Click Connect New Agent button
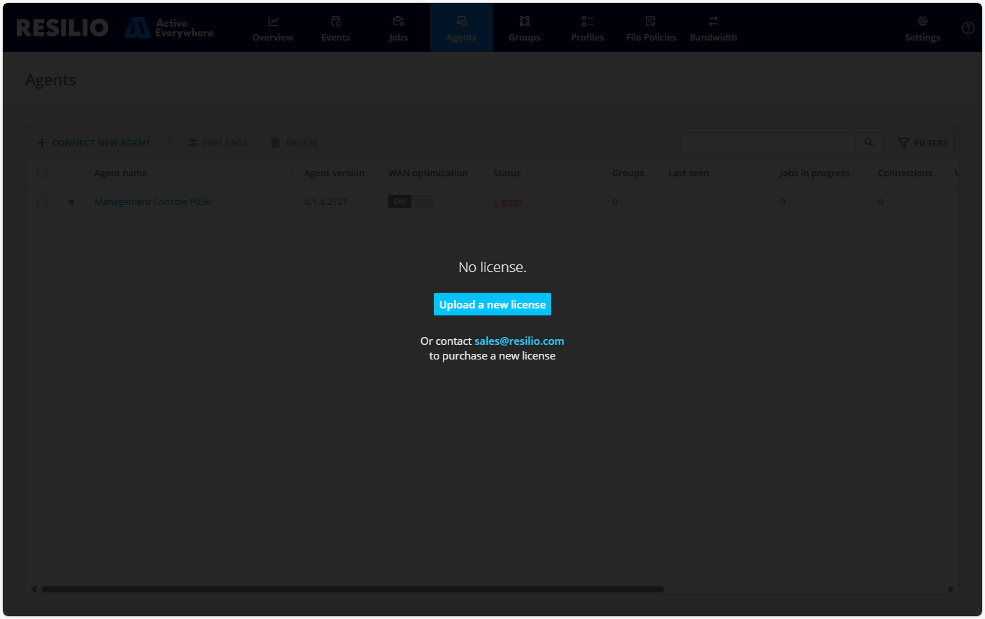 (94, 143)
